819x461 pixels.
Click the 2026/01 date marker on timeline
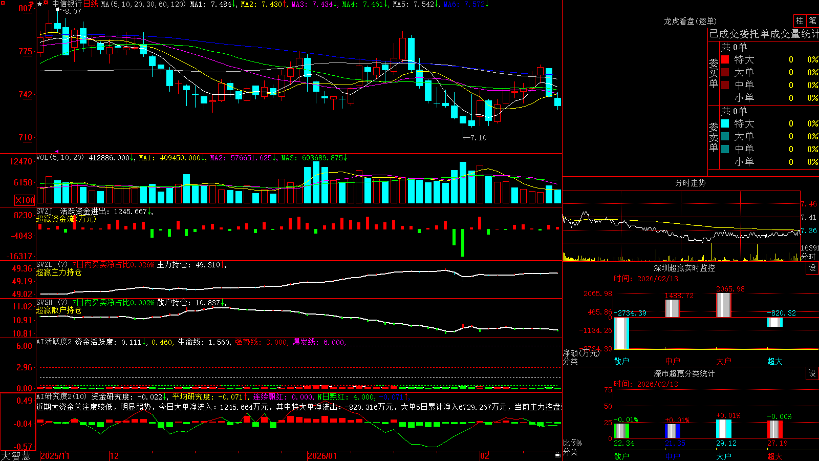322,456
